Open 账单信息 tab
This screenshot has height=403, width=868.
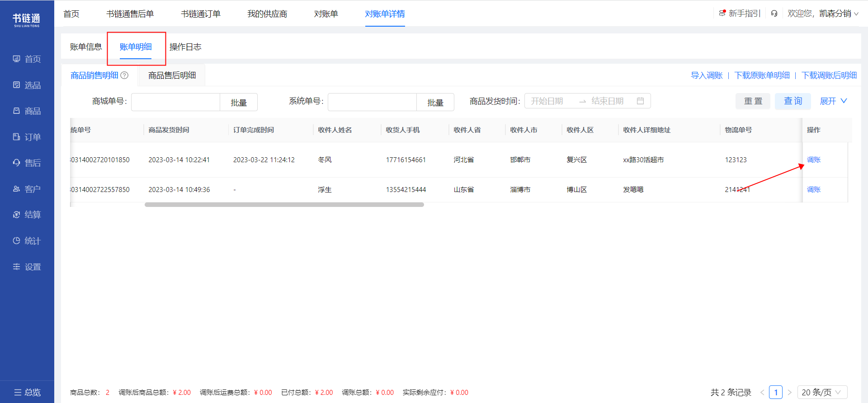pos(86,47)
